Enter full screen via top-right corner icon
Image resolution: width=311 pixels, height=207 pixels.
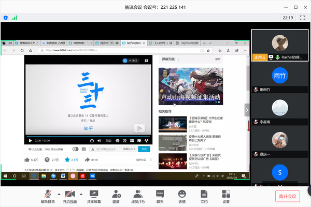click(303, 18)
